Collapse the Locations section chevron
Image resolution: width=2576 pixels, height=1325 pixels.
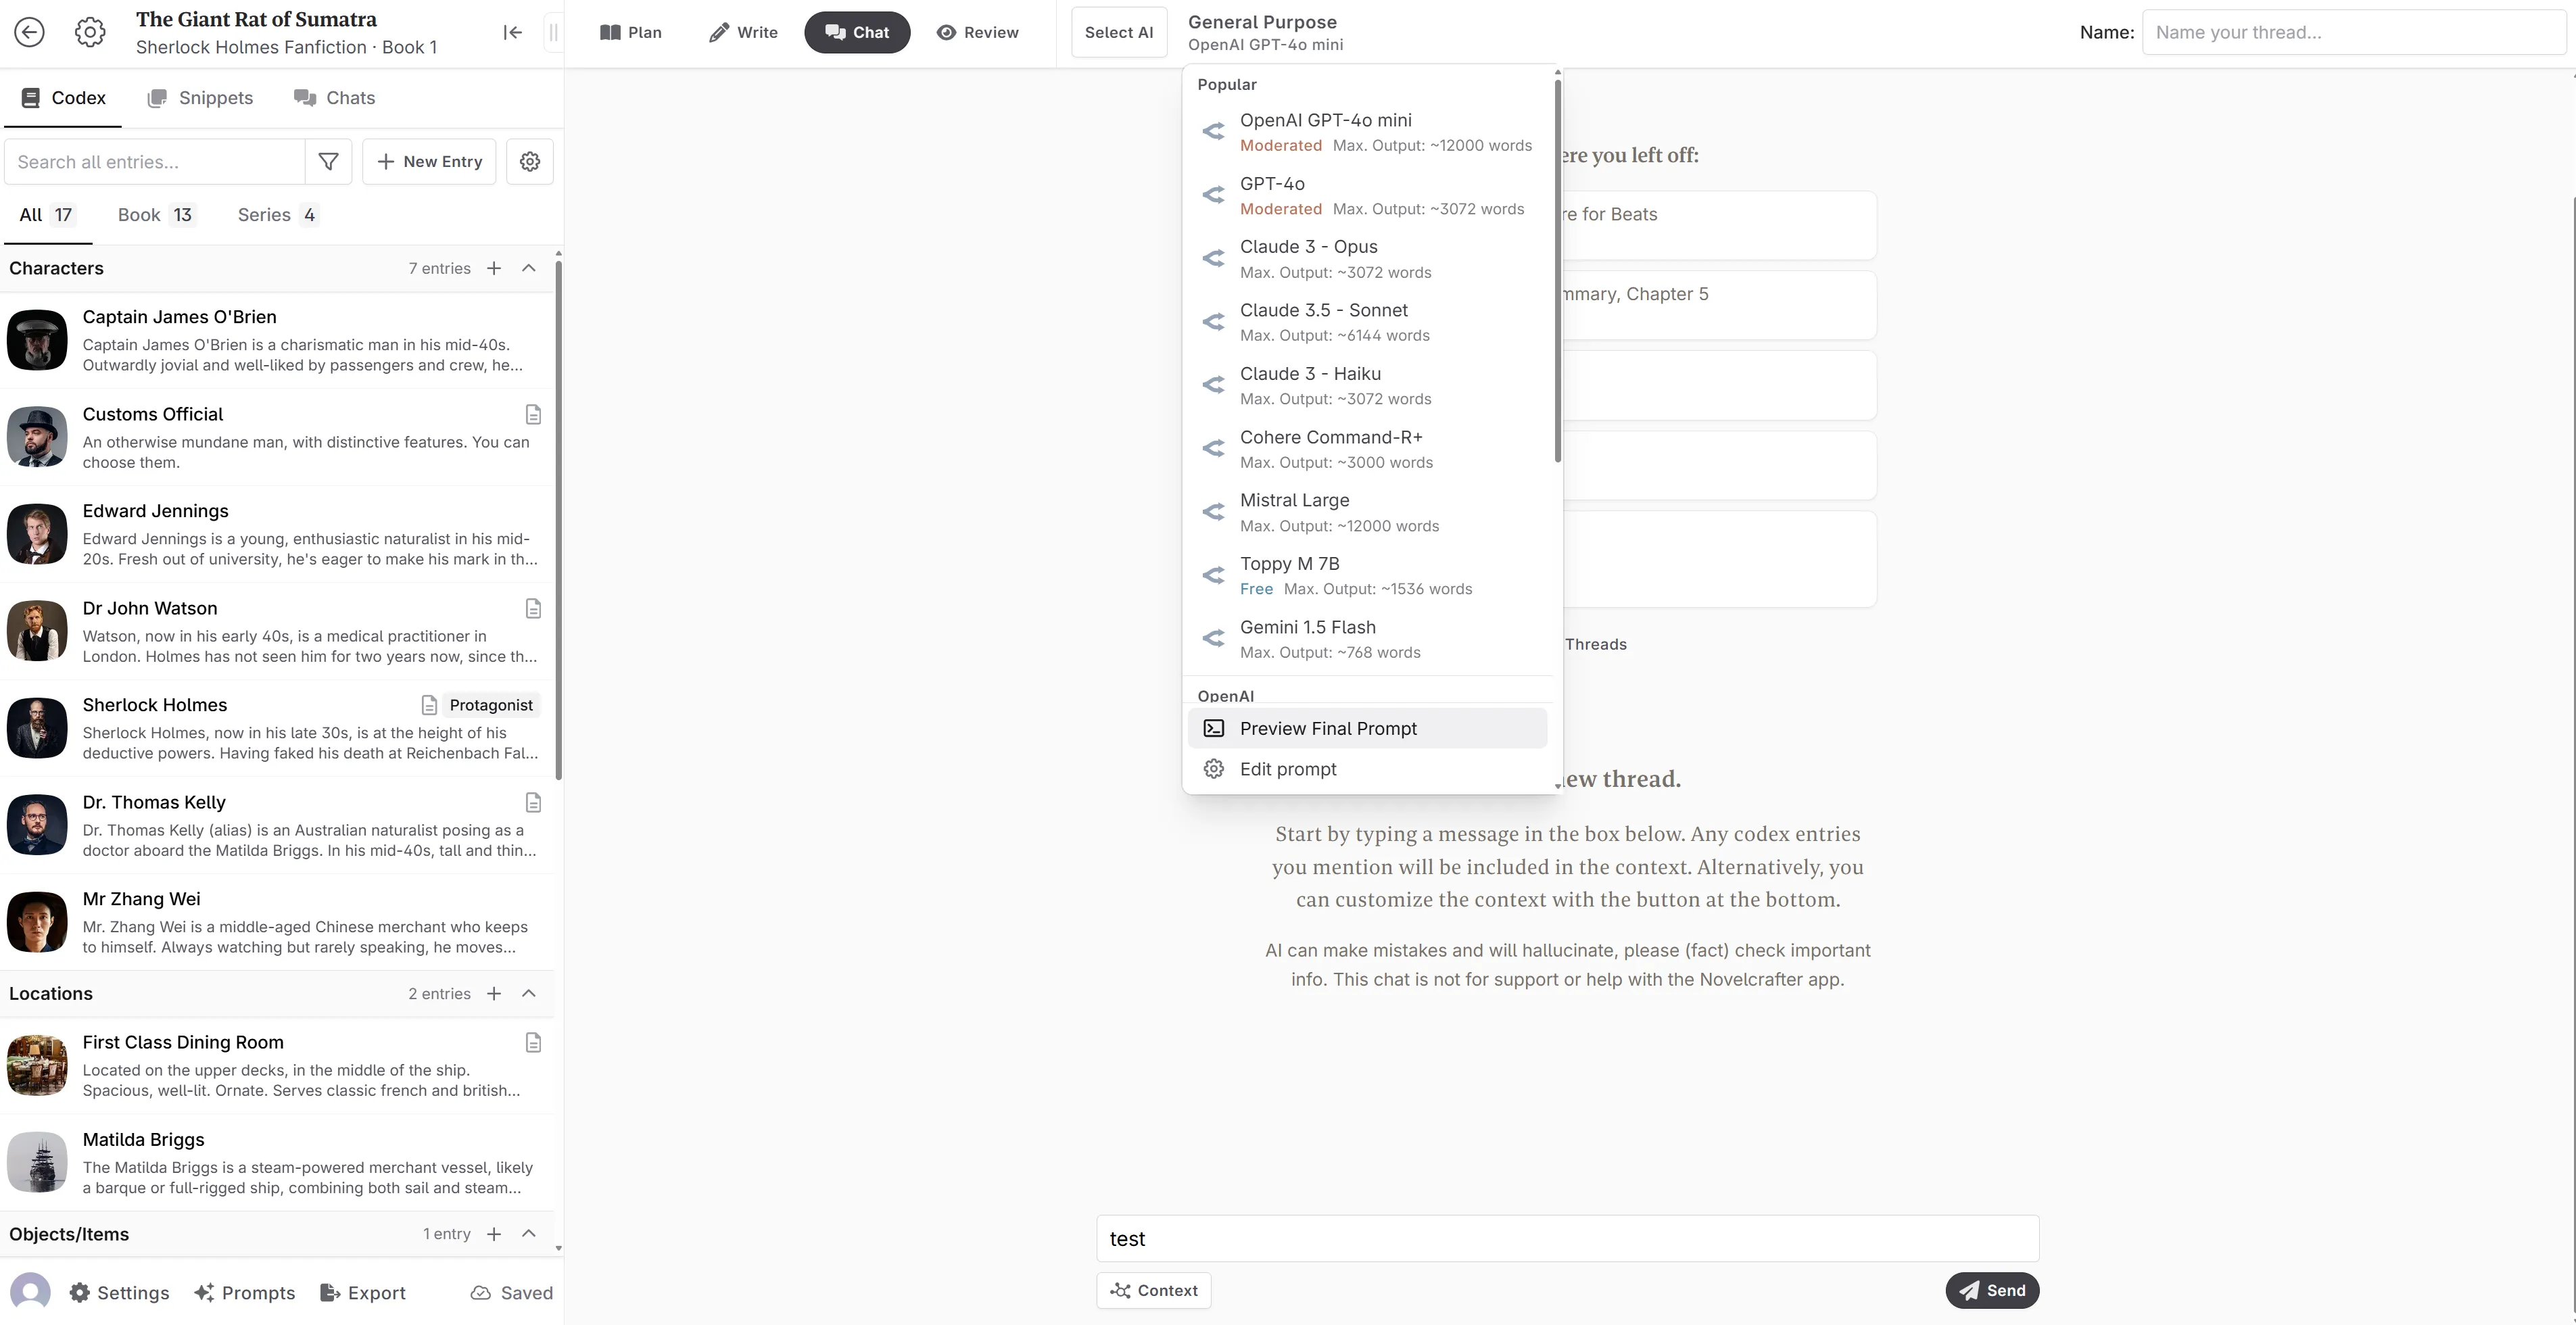coord(529,993)
